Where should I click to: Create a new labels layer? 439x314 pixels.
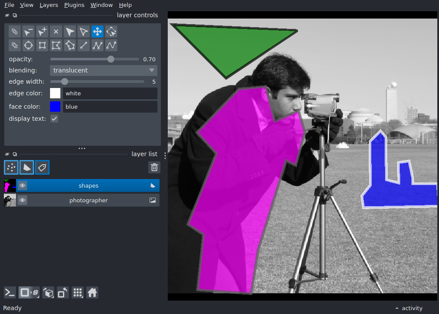tap(42, 167)
